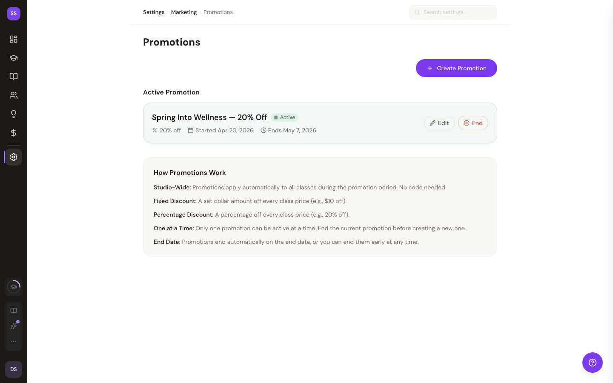Open the DS user avatar menu
613x383 pixels.
[x=14, y=369]
